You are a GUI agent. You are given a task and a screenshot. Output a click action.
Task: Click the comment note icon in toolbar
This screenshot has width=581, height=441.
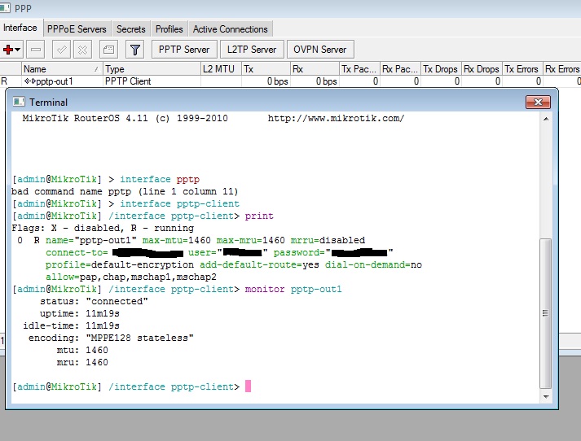click(x=108, y=49)
